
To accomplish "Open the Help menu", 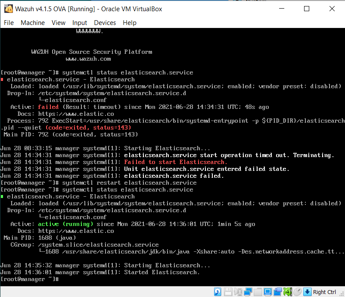I will [130, 23].
